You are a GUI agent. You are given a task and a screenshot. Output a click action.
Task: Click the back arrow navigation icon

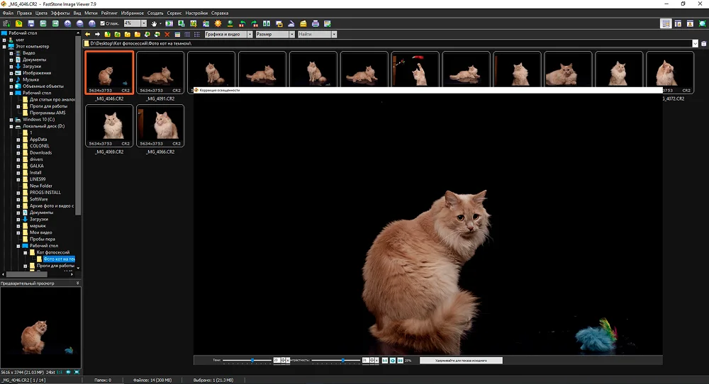click(87, 34)
